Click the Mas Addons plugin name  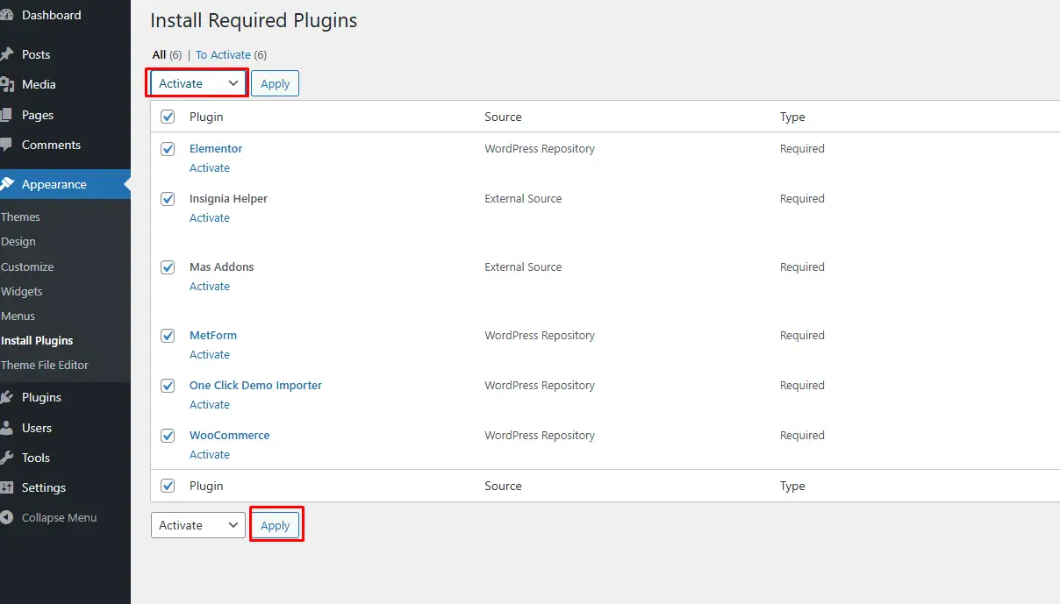221,266
